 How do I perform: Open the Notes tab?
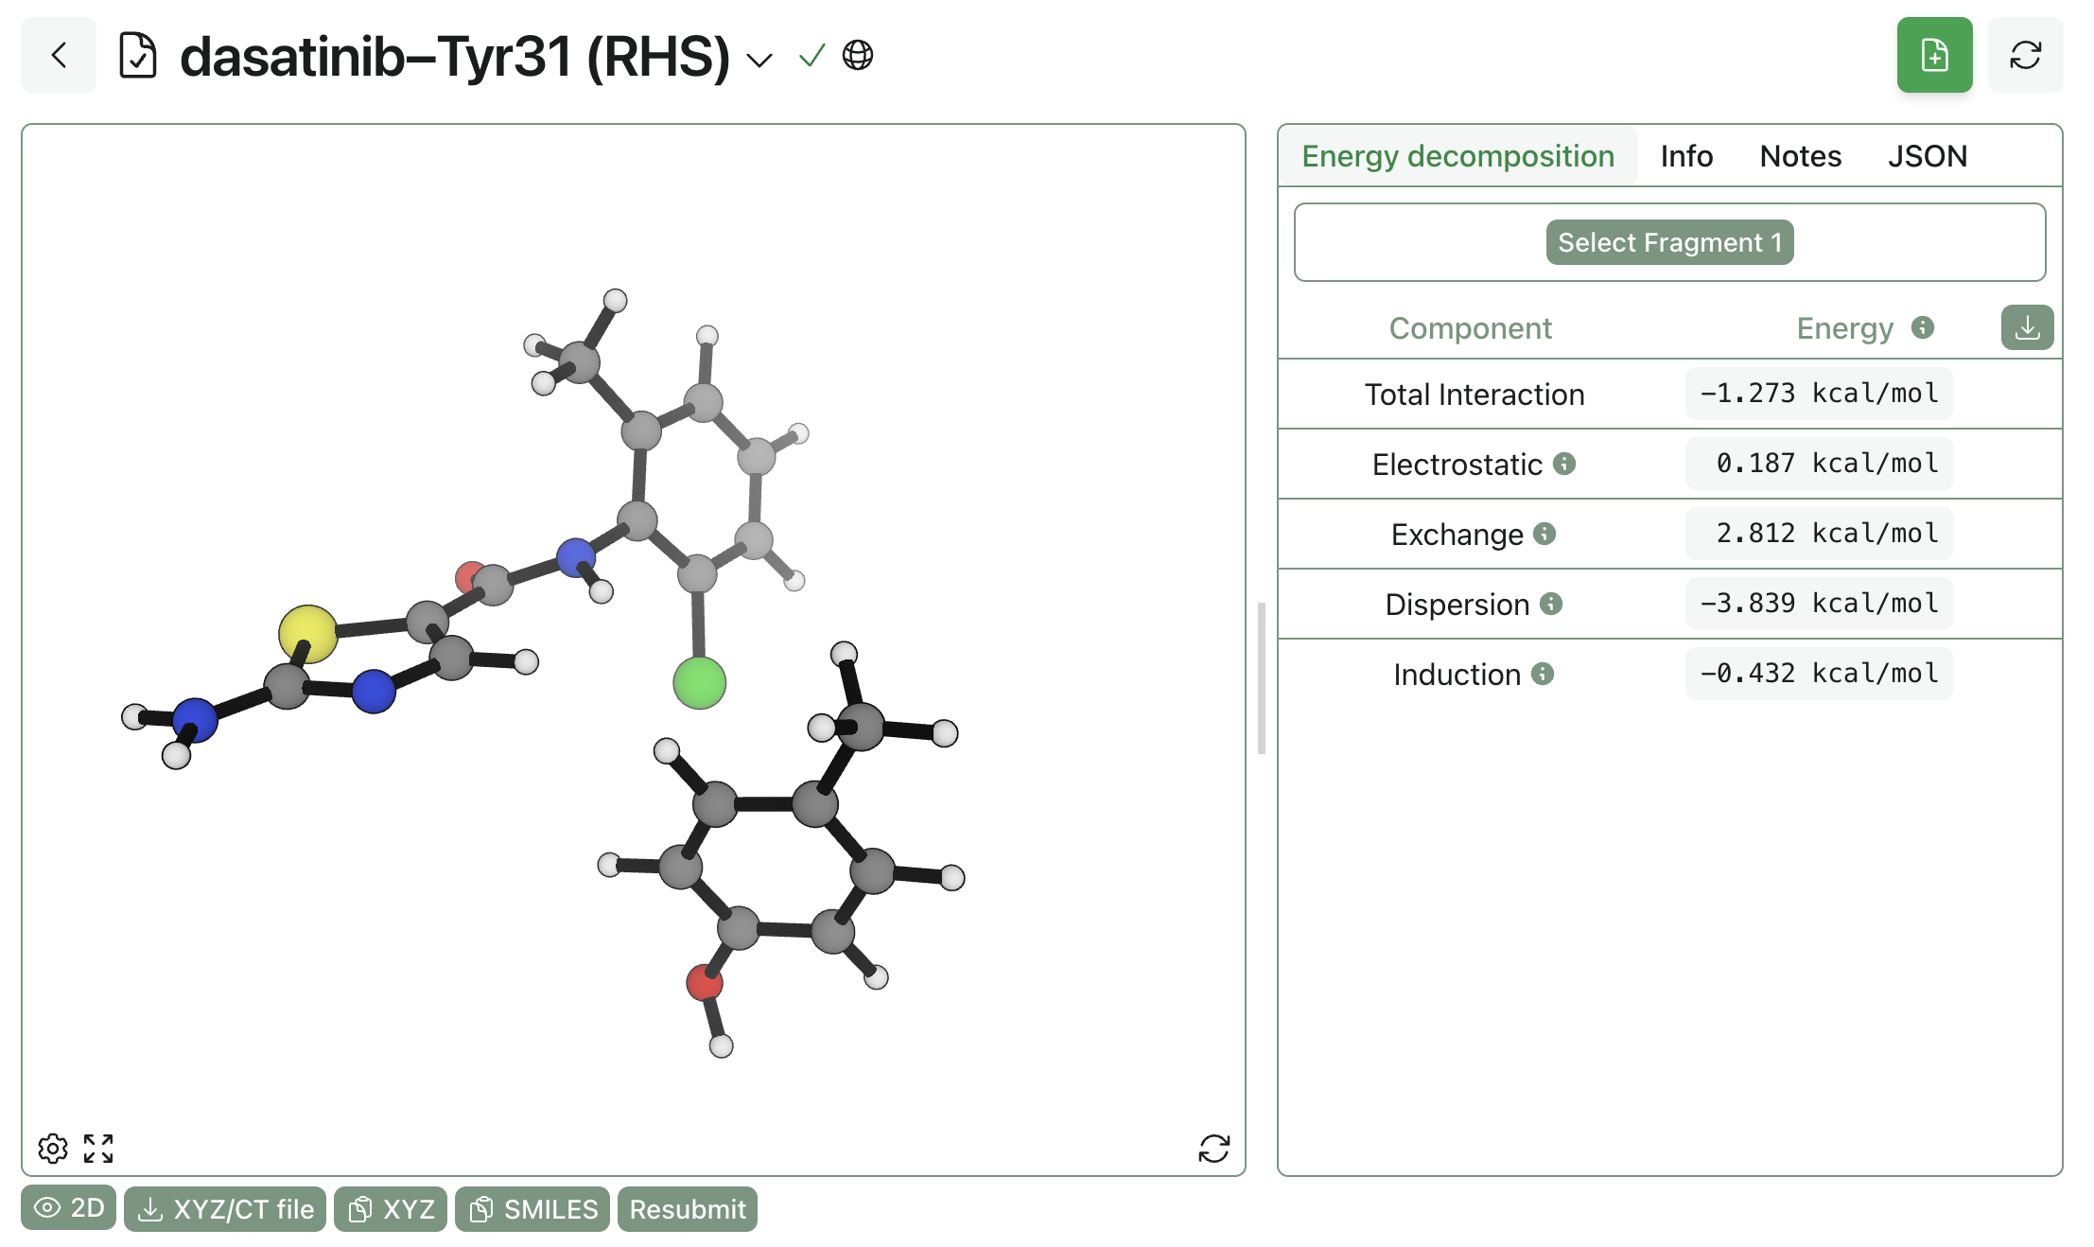tap(1800, 156)
